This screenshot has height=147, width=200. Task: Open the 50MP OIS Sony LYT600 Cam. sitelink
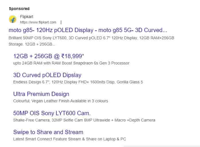click(x=52, y=113)
